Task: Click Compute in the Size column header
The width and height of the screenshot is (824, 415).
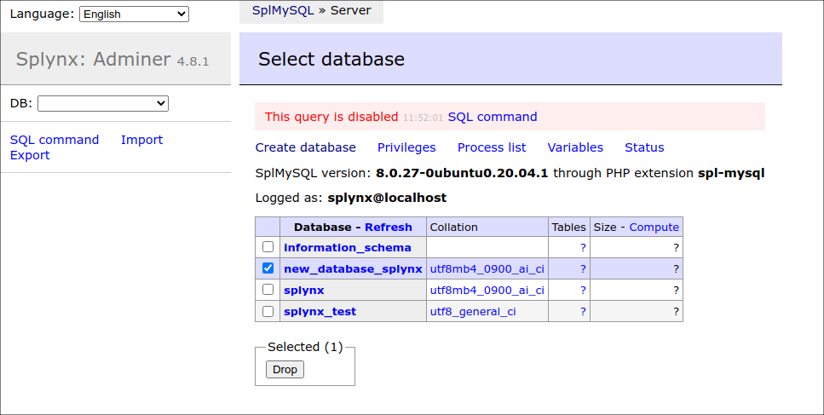Action: [654, 228]
